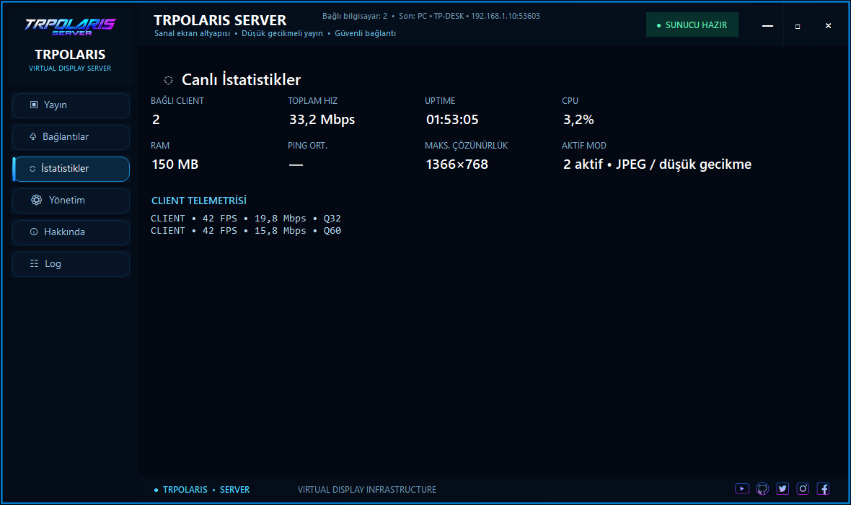This screenshot has height=505, width=851.
Task: Click the TRPOLARIS Server logo in sidebar
Action: tap(70, 27)
